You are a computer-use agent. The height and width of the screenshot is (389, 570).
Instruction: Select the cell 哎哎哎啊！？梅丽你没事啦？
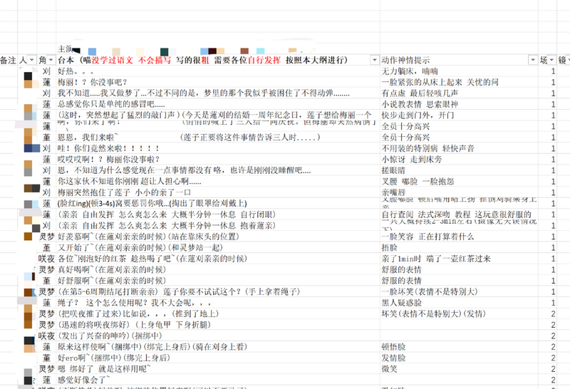pyautogui.click(x=218, y=160)
